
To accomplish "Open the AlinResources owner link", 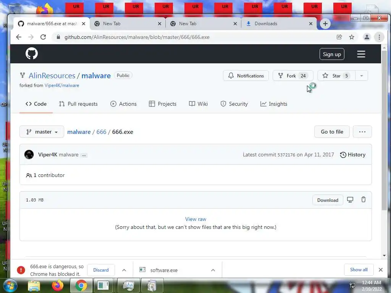I will click(52, 76).
